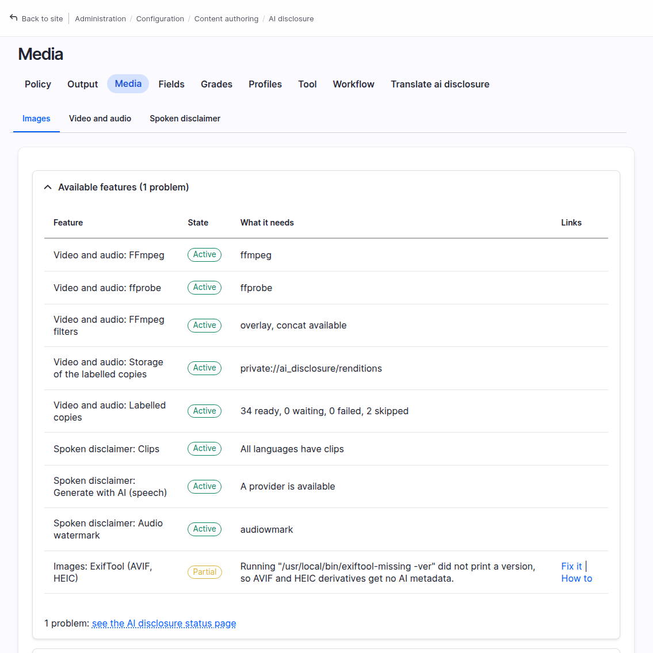Click 'Video and audio: Labelled copies' feature name
The width and height of the screenshot is (653, 653).
pyautogui.click(x=109, y=411)
